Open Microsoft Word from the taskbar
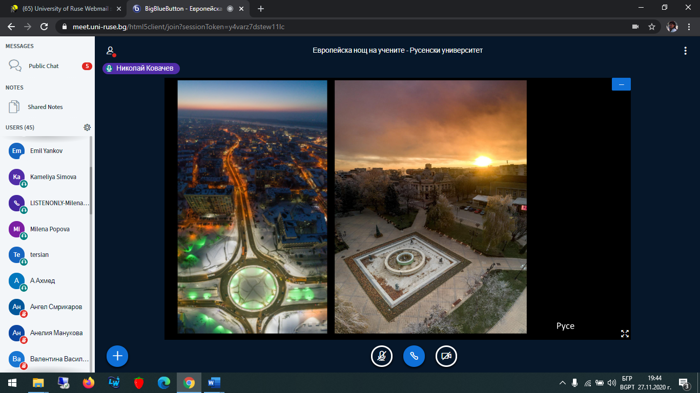Image resolution: width=700 pixels, height=393 pixels. (x=214, y=382)
